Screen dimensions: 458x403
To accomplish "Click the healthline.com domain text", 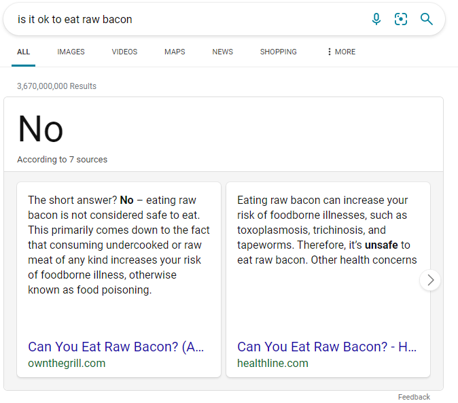I will (x=271, y=363).
